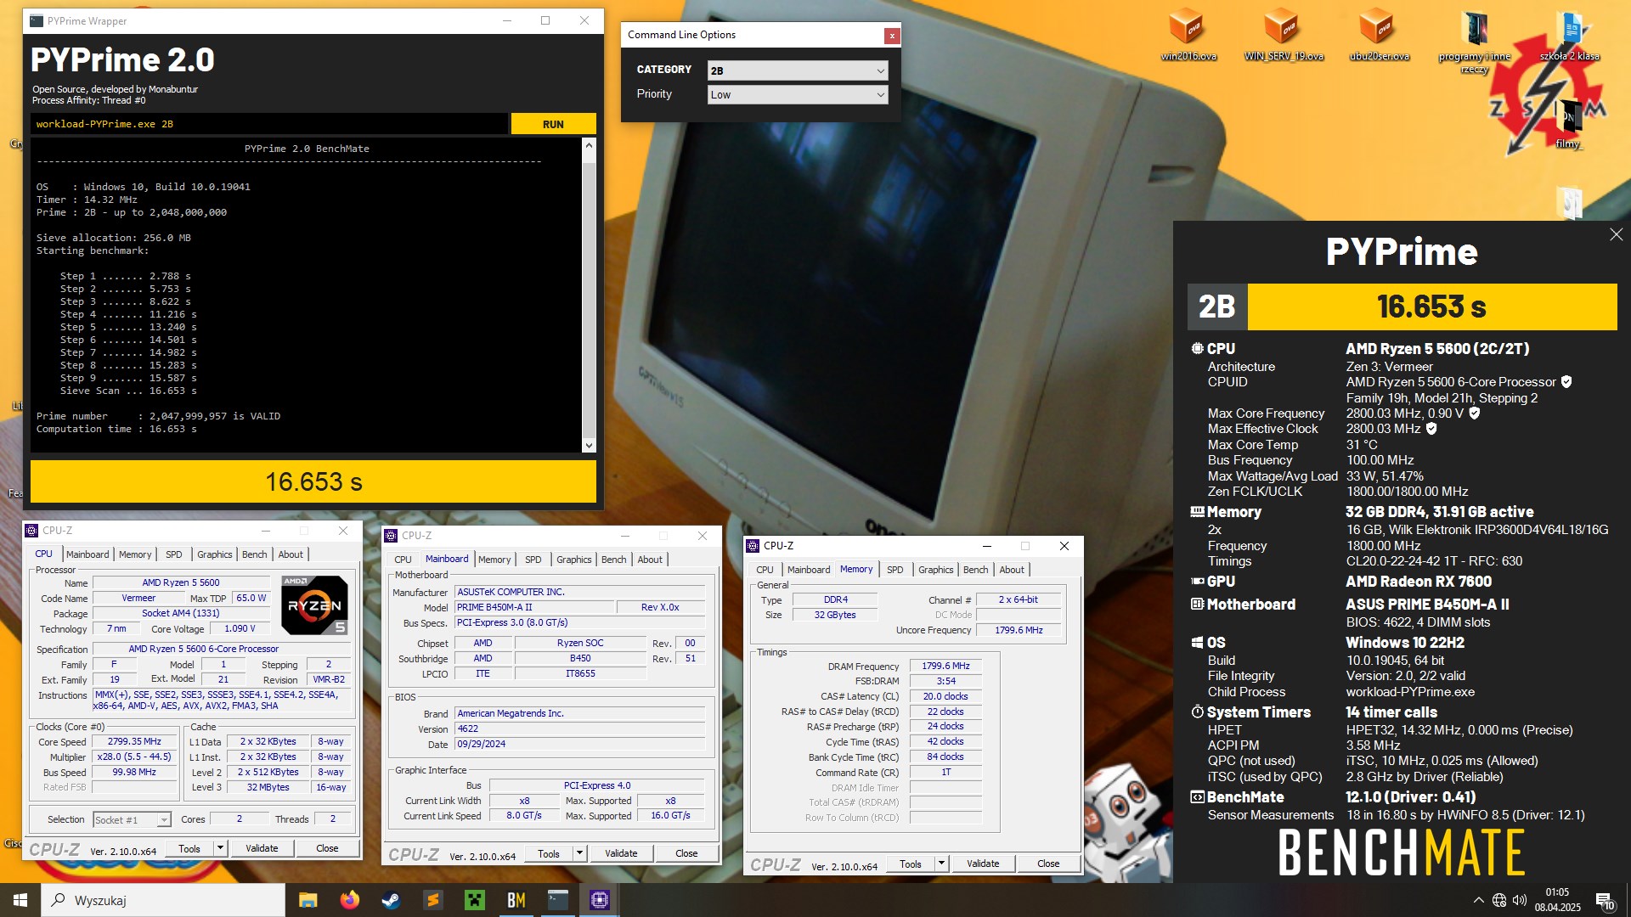Open Bench tab in CPU-Z Memory window

[x=975, y=570]
